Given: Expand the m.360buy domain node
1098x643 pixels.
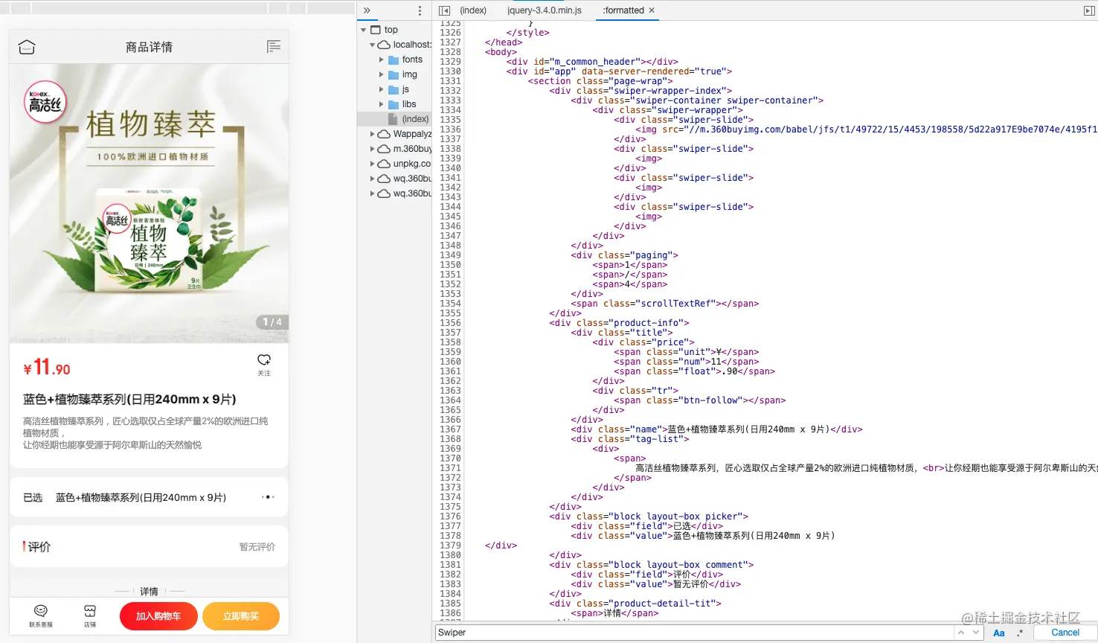Looking at the screenshot, I should tap(373, 149).
